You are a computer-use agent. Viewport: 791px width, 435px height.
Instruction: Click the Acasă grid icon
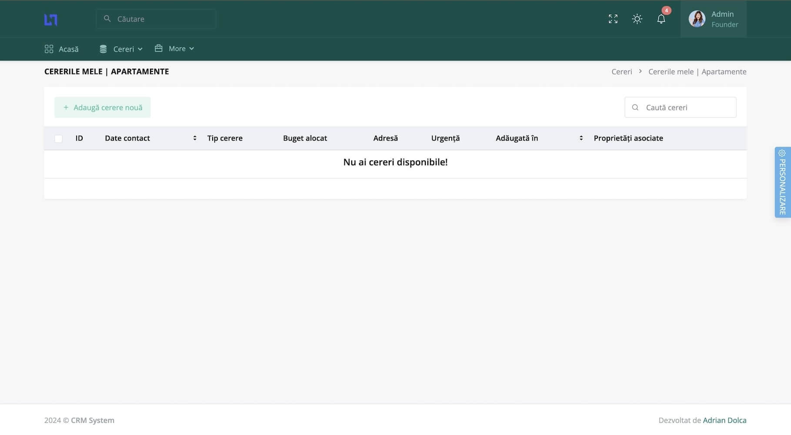(x=49, y=49)
